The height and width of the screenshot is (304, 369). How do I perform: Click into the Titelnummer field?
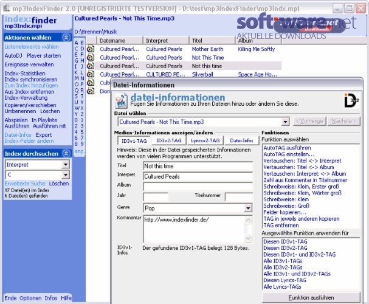point(239,197)
